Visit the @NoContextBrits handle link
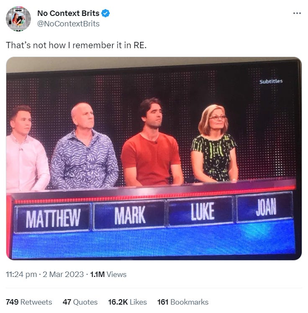Image resolution: width=308 pixels, height=313 pixels. (x=68, y=24)
